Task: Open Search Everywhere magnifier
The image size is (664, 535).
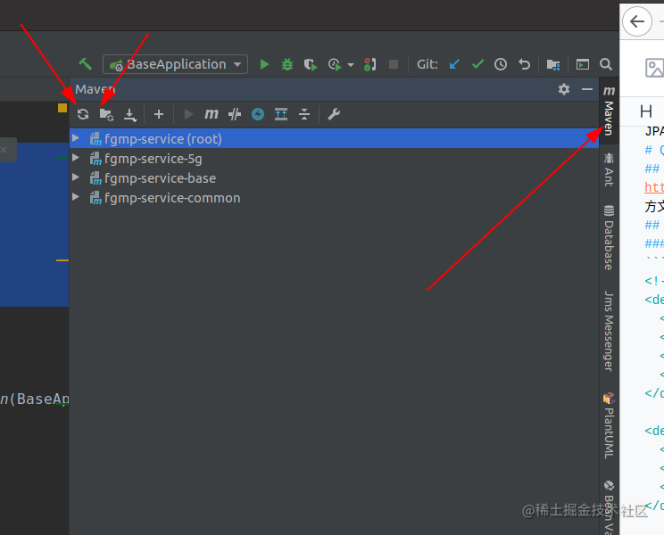Action: click(x=606, y=64)
